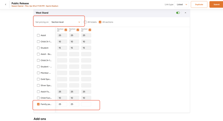Screen dimensions: 223x121
Task: Open the Link type Listed dropdown
Action: tap(182, 4)
